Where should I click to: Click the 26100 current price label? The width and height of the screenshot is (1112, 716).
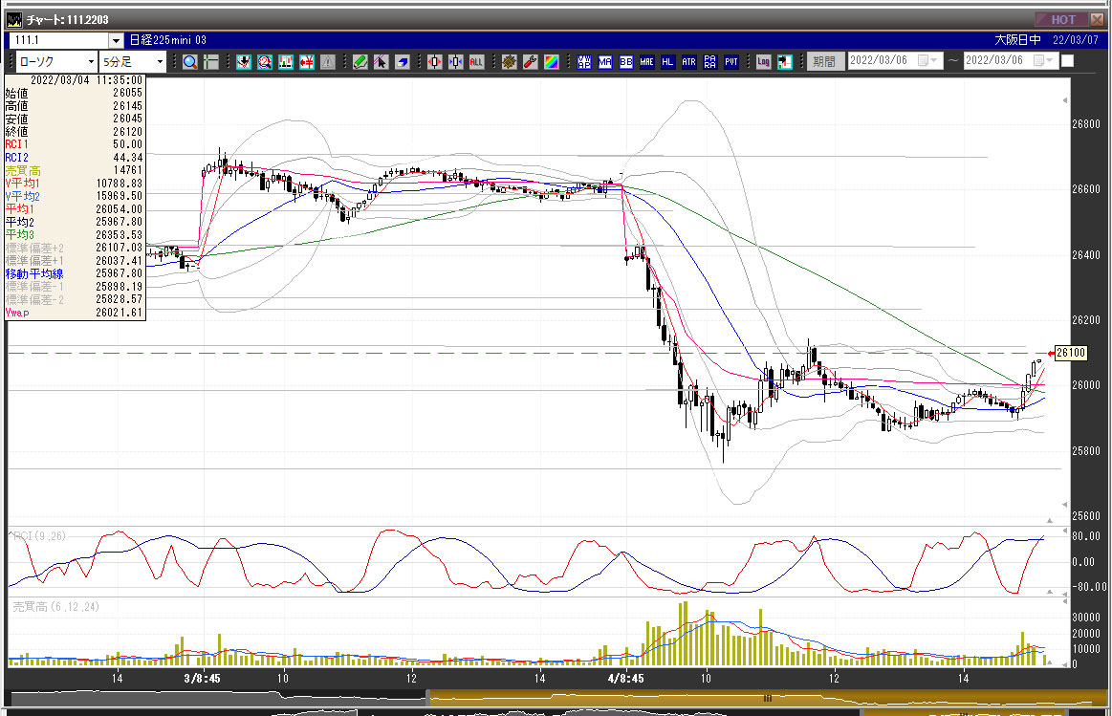tap(1070, 353)
